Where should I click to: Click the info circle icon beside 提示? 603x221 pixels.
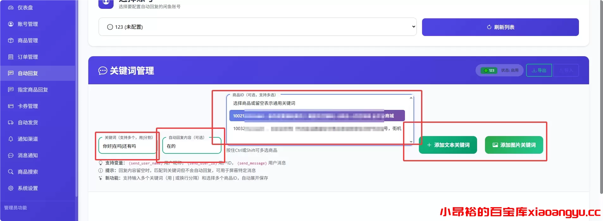101,170
